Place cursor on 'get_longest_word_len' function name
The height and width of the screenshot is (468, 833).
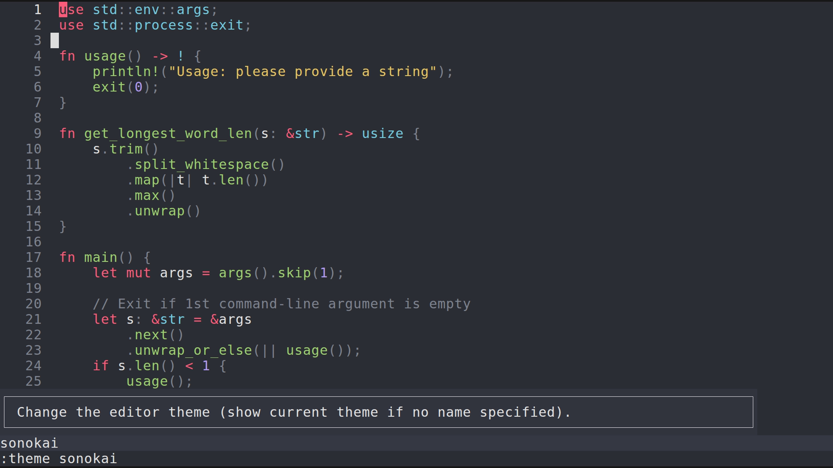pos(168,133)
